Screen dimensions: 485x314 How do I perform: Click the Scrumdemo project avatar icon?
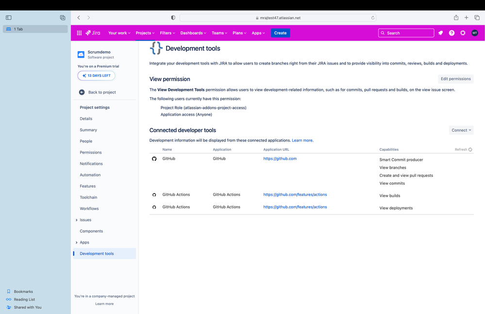(x=81, y=54)
